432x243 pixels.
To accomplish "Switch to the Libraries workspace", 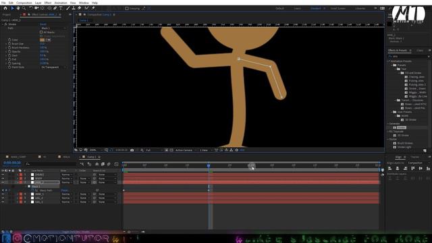I will click(x=360, y=9).
